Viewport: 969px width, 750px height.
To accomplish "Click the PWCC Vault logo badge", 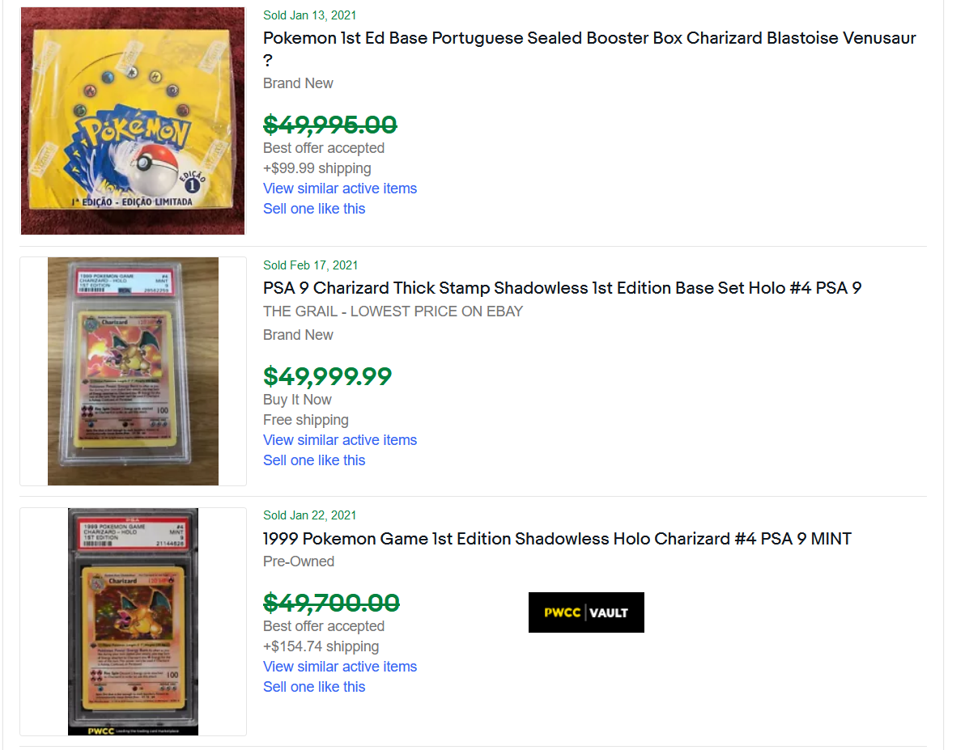I will point(586,612).
